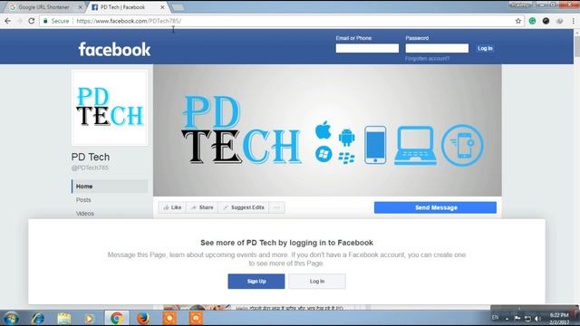Click the Share button

(x=202, y=207)
